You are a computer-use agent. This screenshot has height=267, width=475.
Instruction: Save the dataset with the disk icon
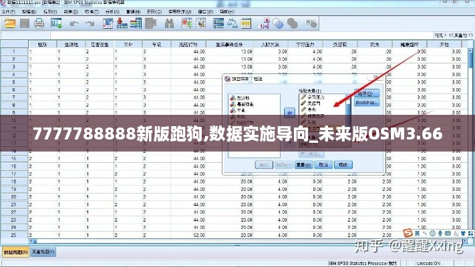pyautogui.click(x=25, y=23)
